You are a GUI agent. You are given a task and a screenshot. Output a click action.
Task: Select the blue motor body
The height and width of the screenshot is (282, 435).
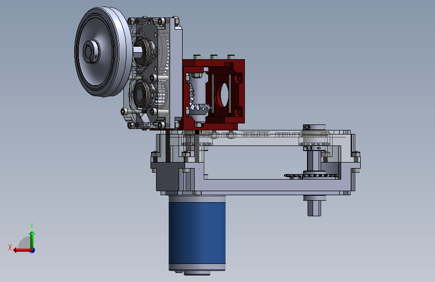click(x=197, y=233)
